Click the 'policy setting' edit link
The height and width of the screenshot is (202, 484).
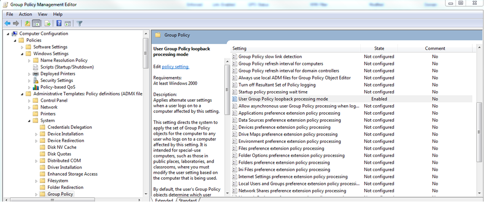click(x=175, y=66)
